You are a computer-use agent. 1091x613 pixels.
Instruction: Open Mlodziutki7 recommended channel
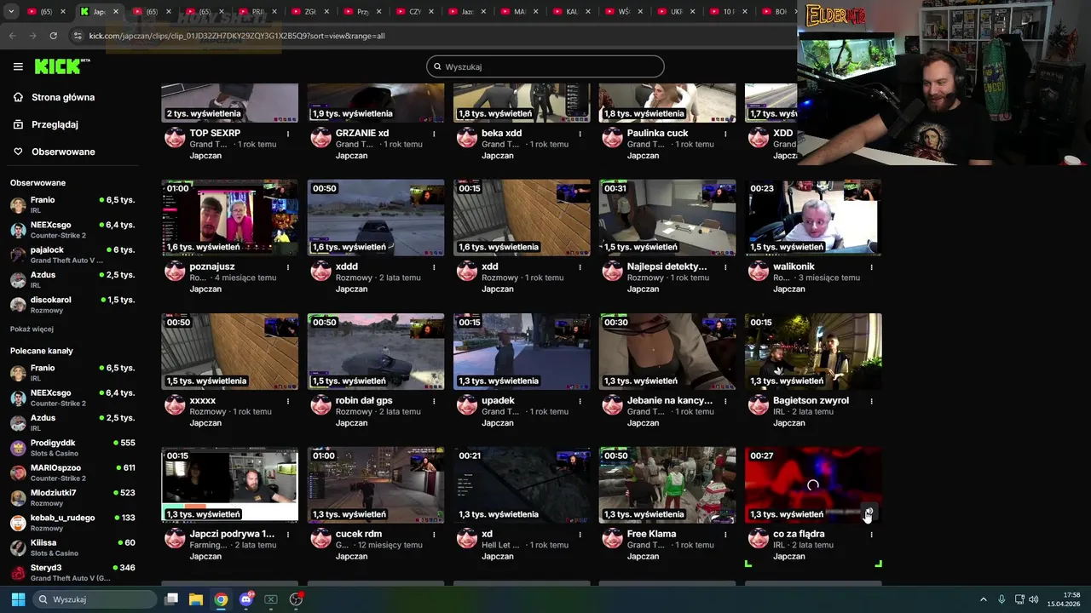click(72, 497)
